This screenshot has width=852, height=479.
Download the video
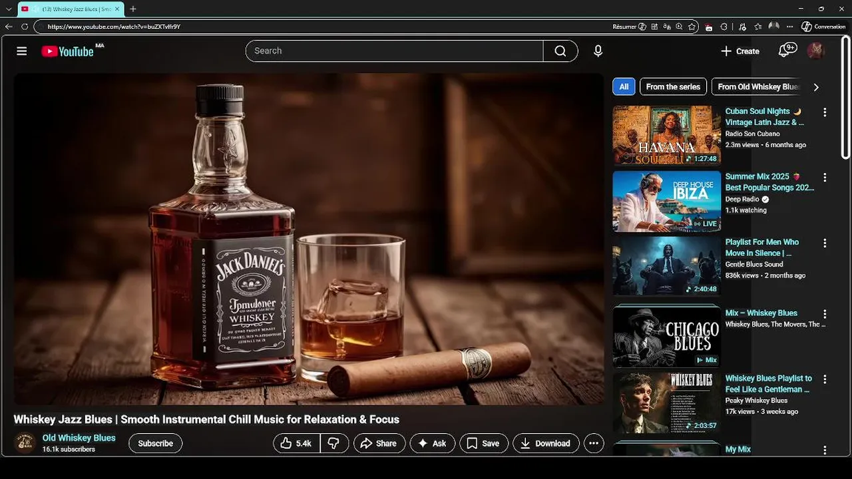[546, 443]
